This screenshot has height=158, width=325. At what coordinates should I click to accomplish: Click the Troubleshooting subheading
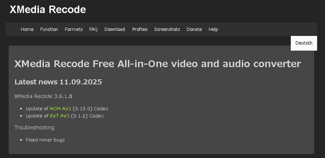coord(34,127)
